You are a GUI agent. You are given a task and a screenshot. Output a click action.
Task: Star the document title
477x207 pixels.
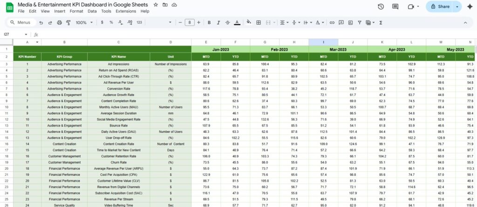(156, 5)
